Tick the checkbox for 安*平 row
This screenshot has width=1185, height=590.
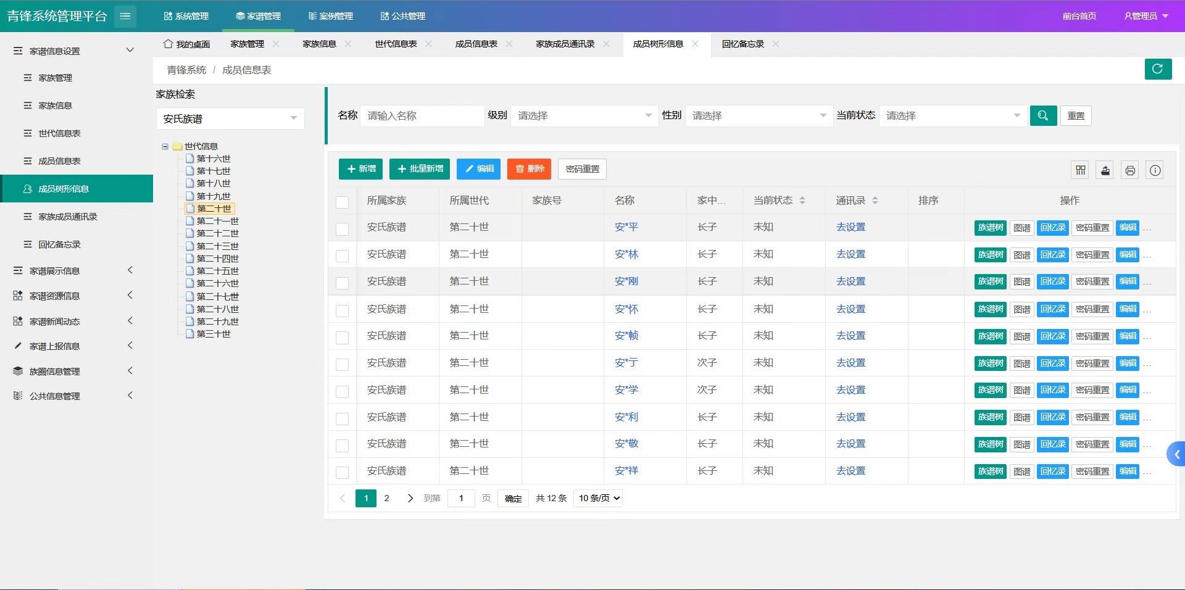(342, 229)
